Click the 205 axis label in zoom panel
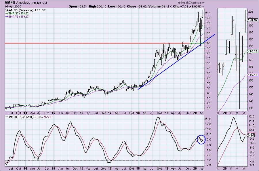Image resolution: width=259 pixels, height=171 pixels. 251,12
